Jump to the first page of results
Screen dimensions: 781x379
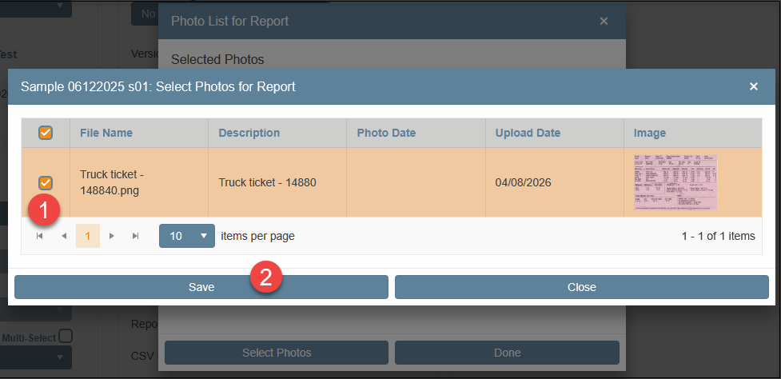39,236
